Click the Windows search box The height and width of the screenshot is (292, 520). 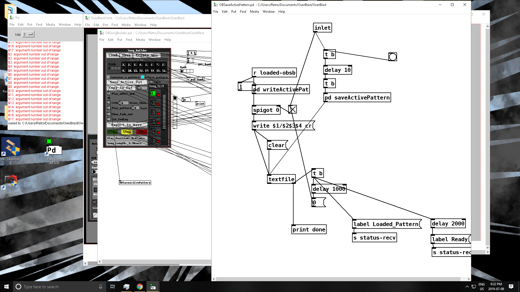point(60,287)
